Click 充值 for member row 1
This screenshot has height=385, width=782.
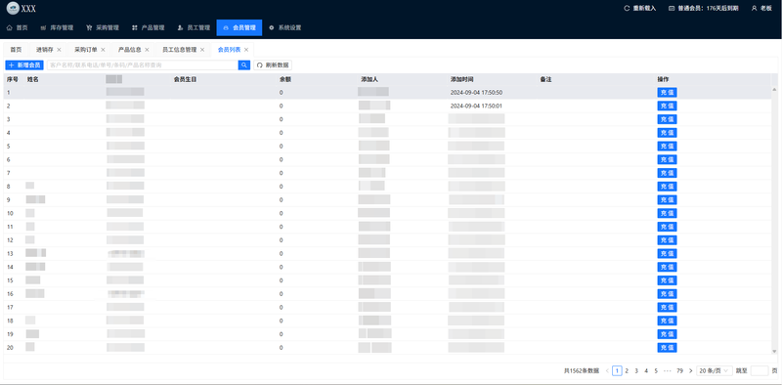667,92
